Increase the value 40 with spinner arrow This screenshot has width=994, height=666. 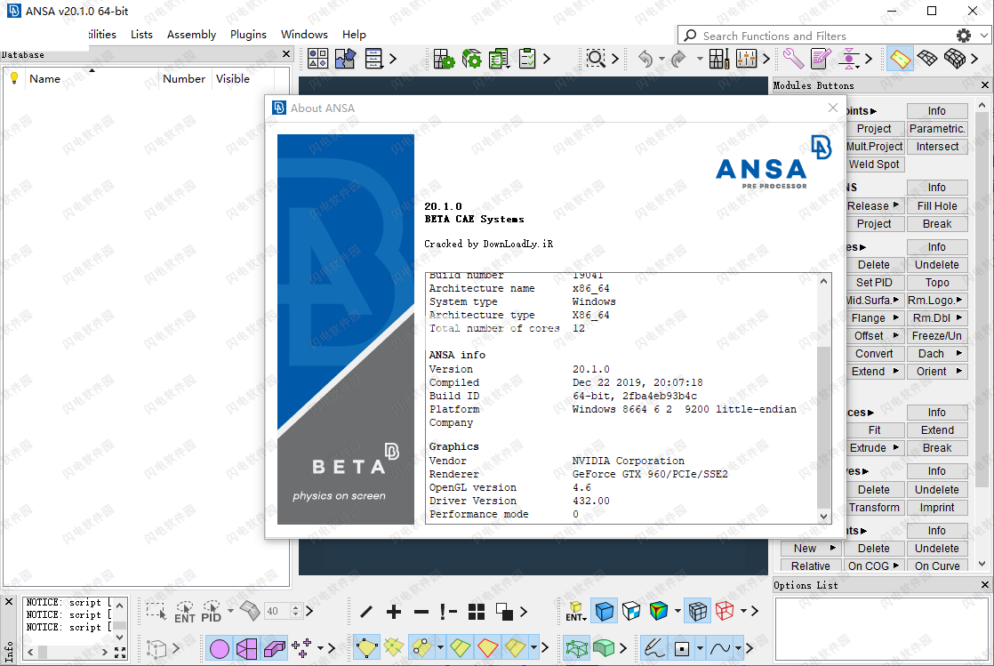pos(295,607)
